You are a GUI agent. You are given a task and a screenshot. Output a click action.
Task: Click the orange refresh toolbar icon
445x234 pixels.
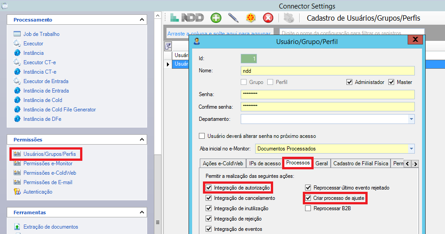pyautogui.click(x=251, y=18)
